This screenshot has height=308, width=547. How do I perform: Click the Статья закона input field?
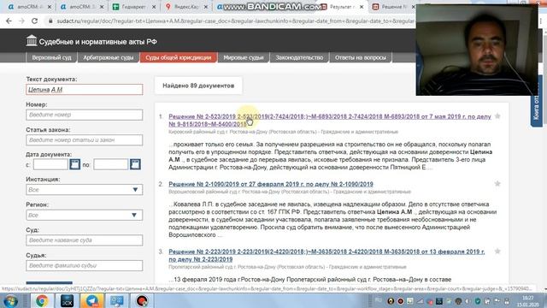(x=84, y=139)
